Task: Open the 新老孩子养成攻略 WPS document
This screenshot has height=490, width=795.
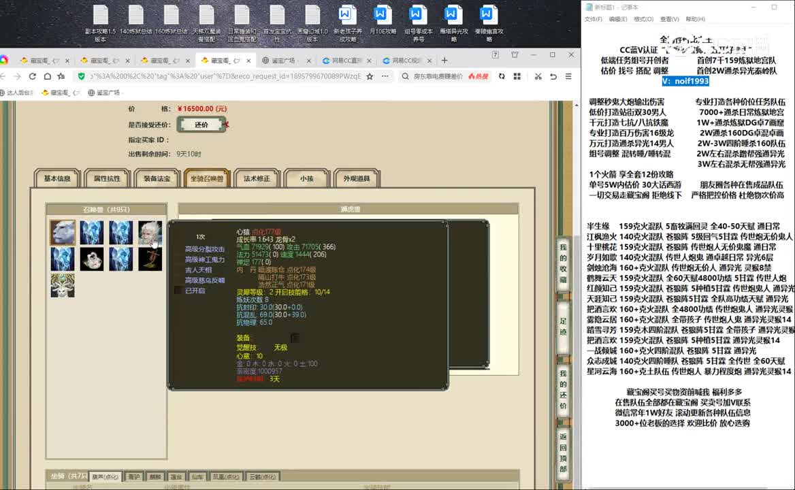Action: click(347, 23)
